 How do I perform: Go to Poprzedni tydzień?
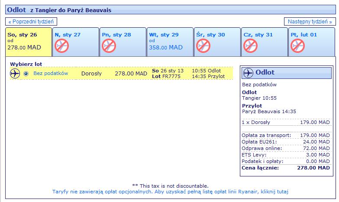(x=31, y=22)
